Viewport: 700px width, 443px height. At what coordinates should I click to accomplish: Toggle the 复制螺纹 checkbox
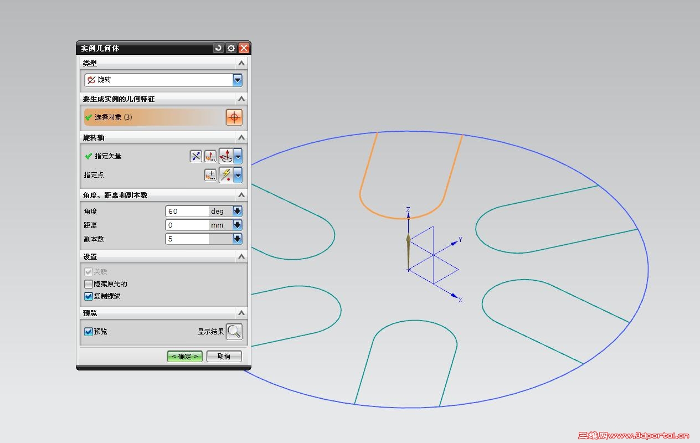(88, 296)
